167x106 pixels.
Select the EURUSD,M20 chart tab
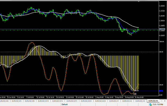86,101
